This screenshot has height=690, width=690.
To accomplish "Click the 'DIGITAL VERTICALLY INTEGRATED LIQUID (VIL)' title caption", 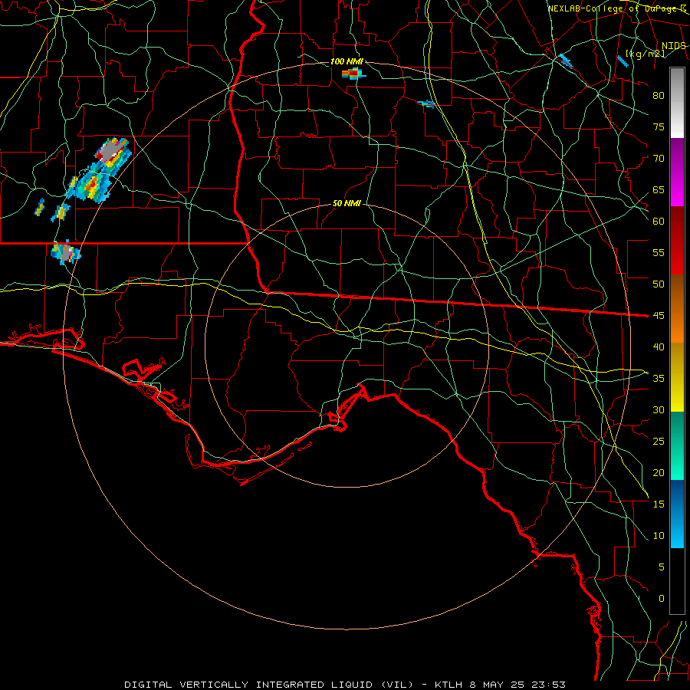I will click(269, 685).
